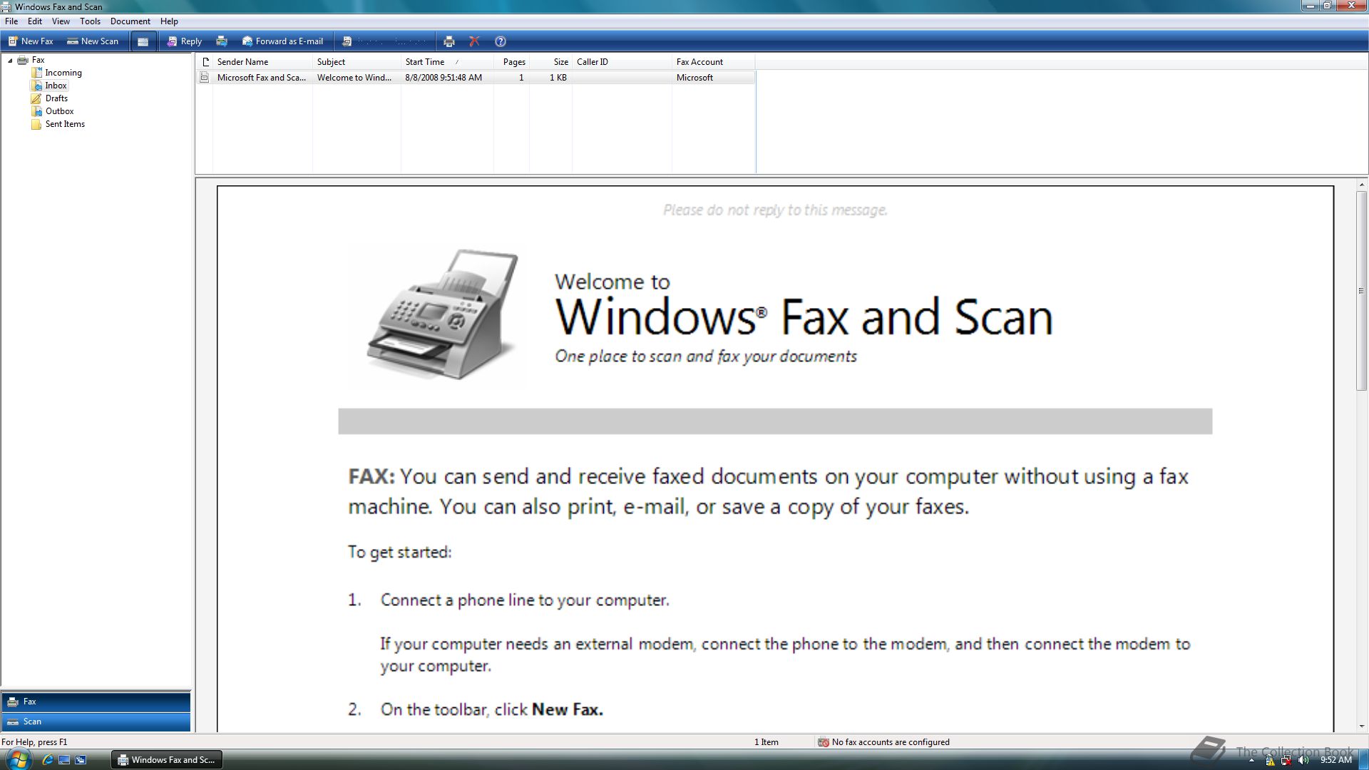Click Show Desktop quick launch icon

64,760
